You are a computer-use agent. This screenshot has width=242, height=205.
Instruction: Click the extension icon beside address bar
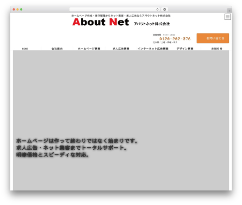(165, 9)
